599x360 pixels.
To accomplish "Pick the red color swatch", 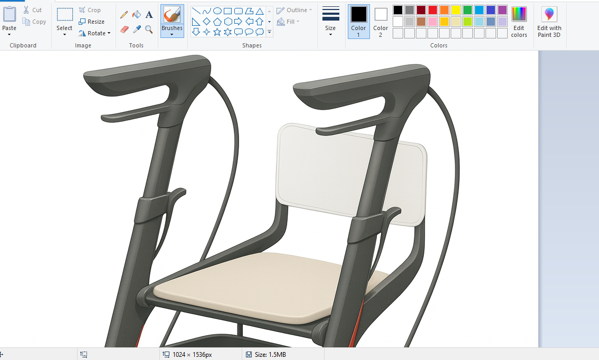I will click(432, 10).
